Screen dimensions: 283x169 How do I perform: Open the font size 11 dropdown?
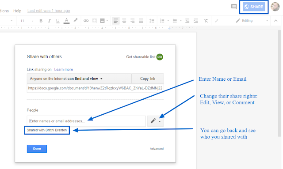click(x=26, y=21)
